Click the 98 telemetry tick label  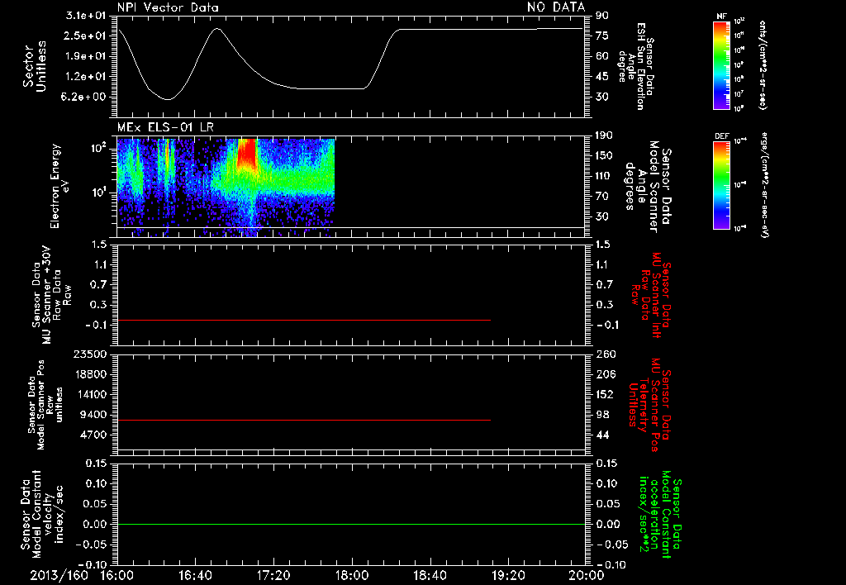602,415
